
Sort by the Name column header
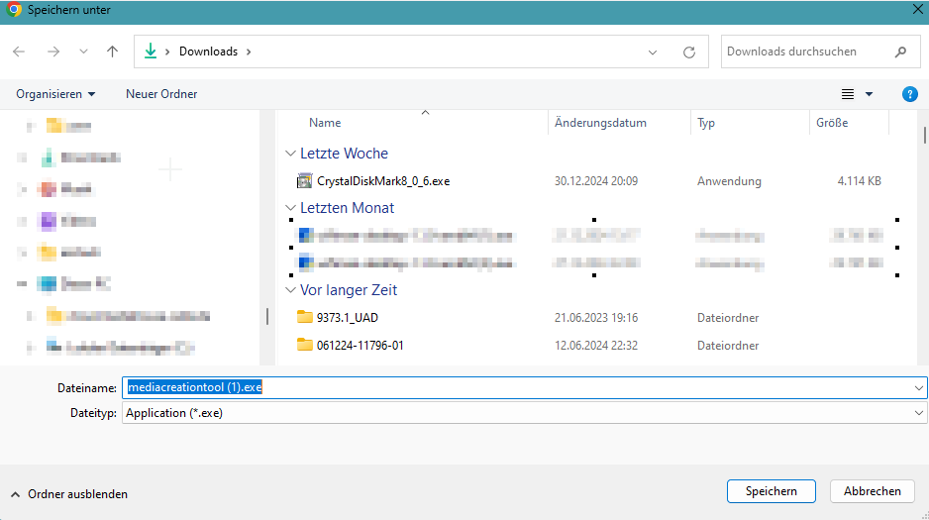click(x=325, y=123)
